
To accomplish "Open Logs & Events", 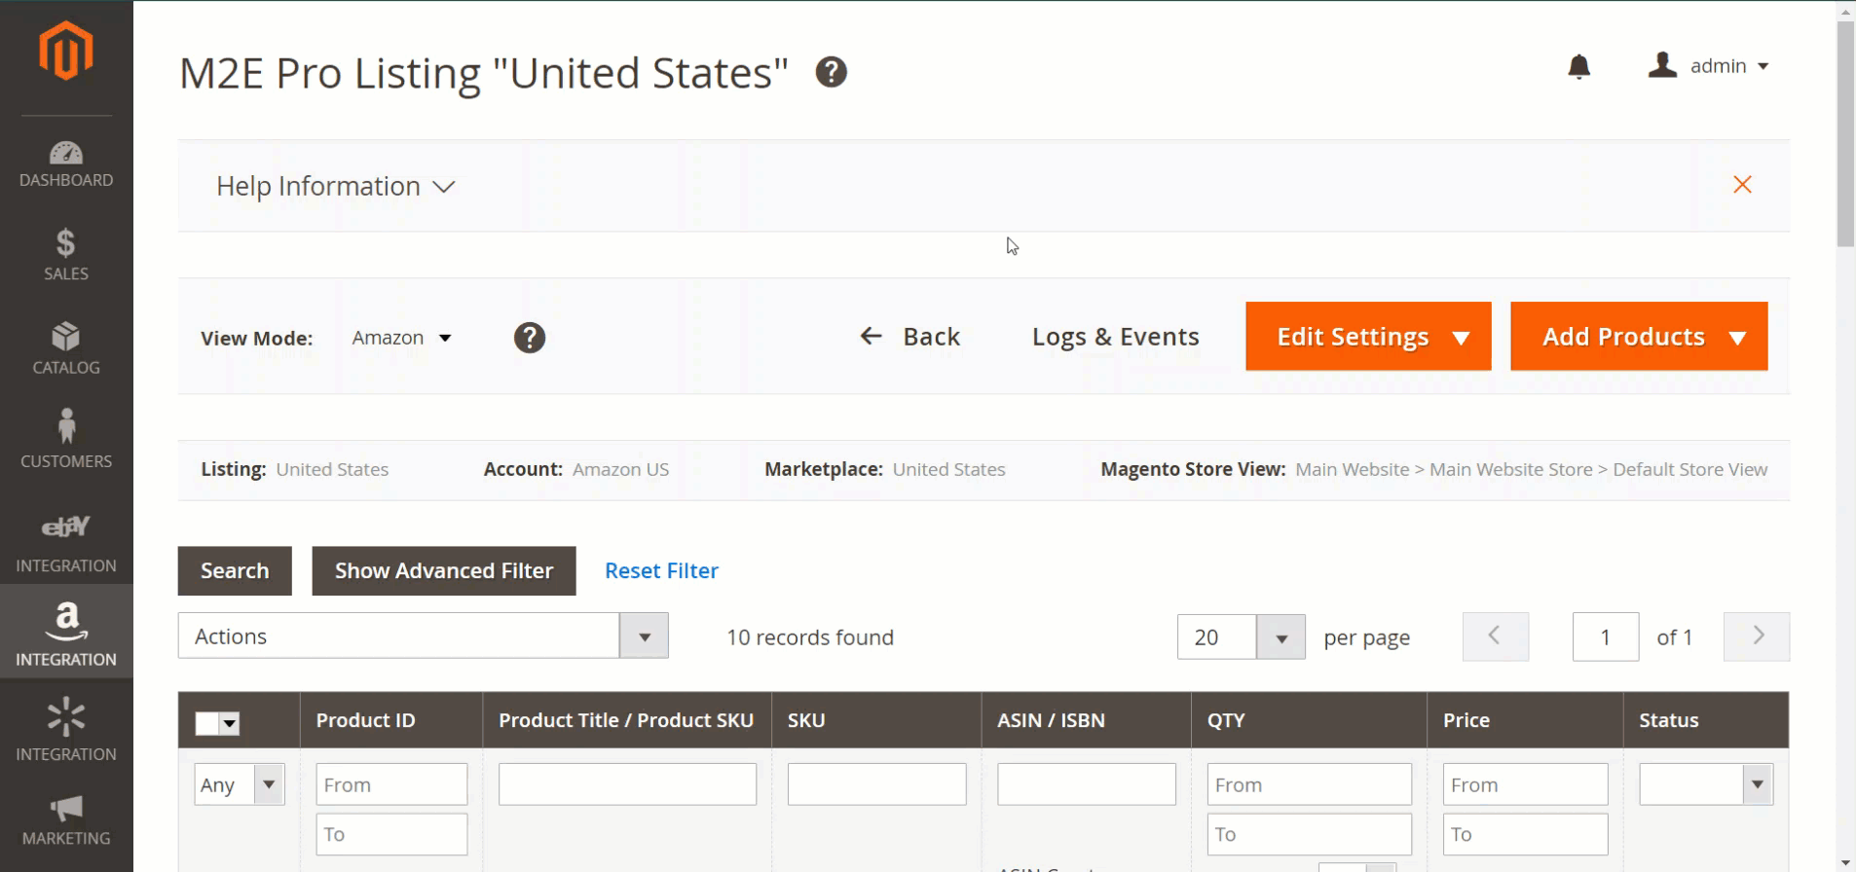I will [1115, 337].
